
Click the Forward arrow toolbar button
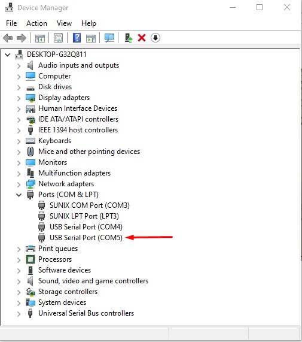(22, 38)
